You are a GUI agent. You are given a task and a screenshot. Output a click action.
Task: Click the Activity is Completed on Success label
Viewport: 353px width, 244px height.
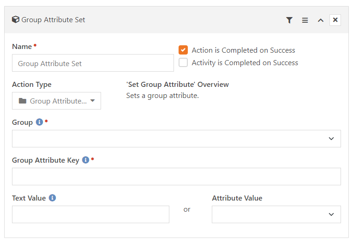click(x=245, y=63)
